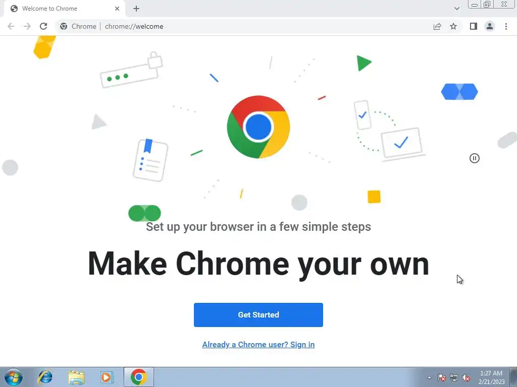Open Windows Explorer from the taskbar
The height and width of the screenshot is (387, 517).
click(x=76, y=377)
